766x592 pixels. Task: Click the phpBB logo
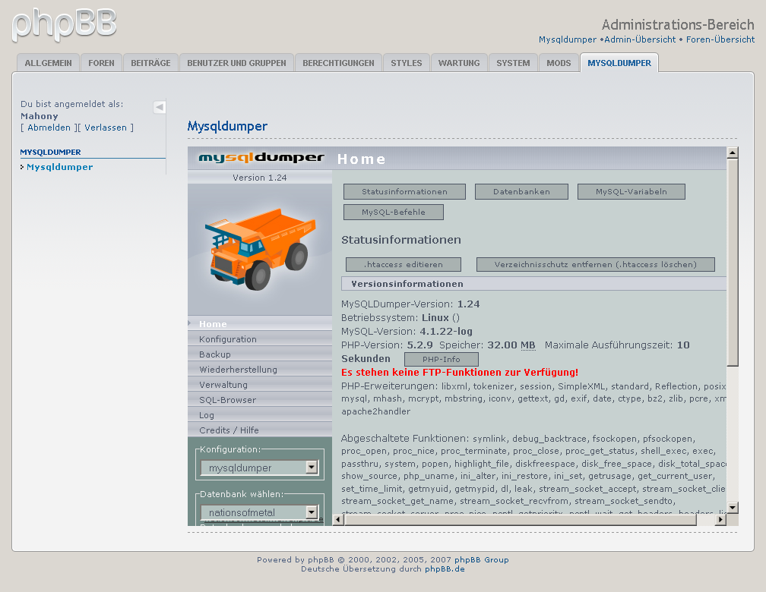tap(64, 24)
